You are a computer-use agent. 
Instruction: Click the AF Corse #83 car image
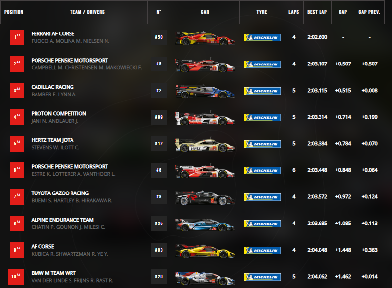[x=205, y=251]
